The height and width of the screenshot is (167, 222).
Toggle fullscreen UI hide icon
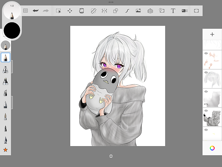click(x=196, y=11)
